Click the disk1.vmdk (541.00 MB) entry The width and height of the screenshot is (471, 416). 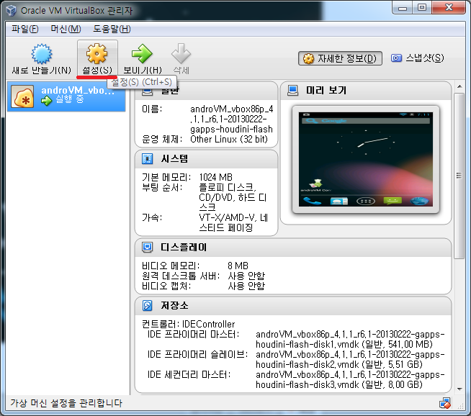(350, 339)
